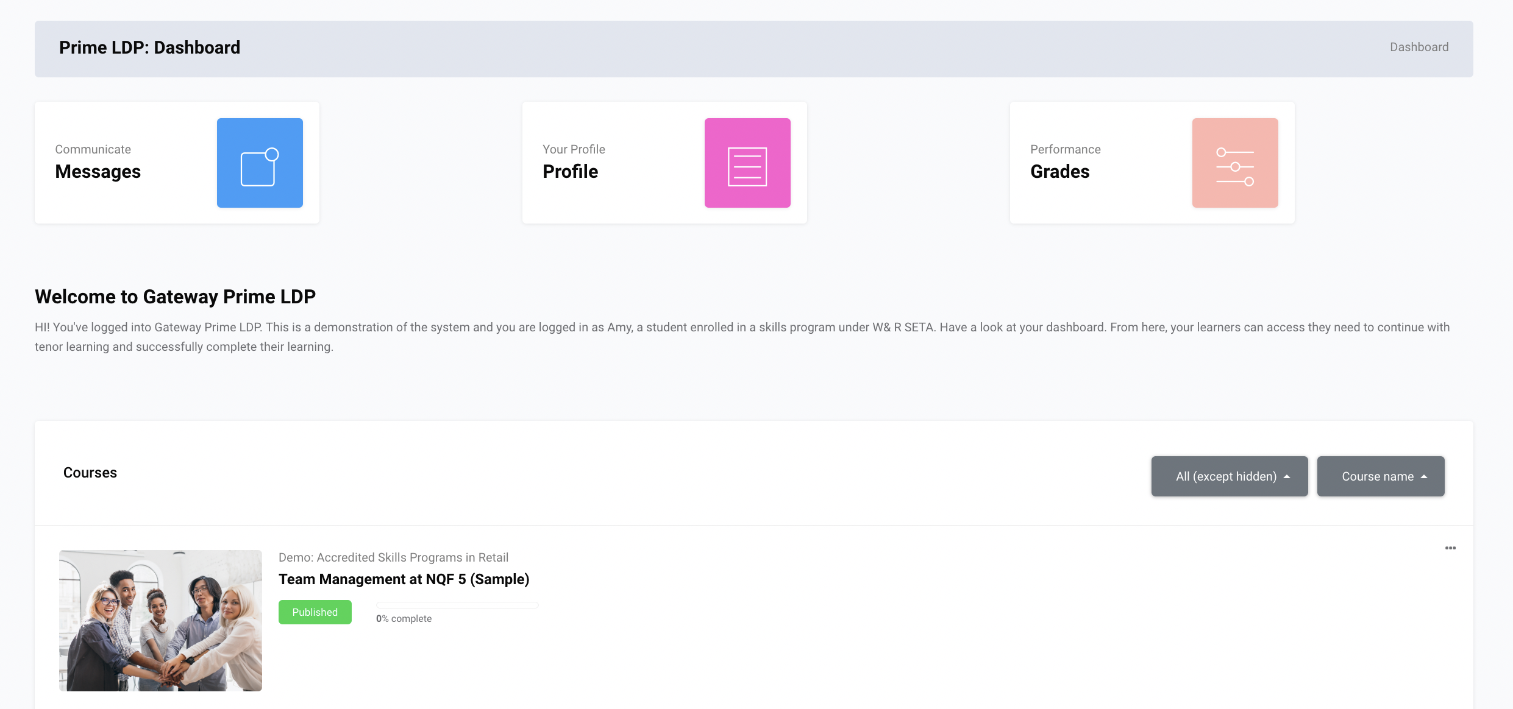Click the Courses section heading

tap(90, 473)
